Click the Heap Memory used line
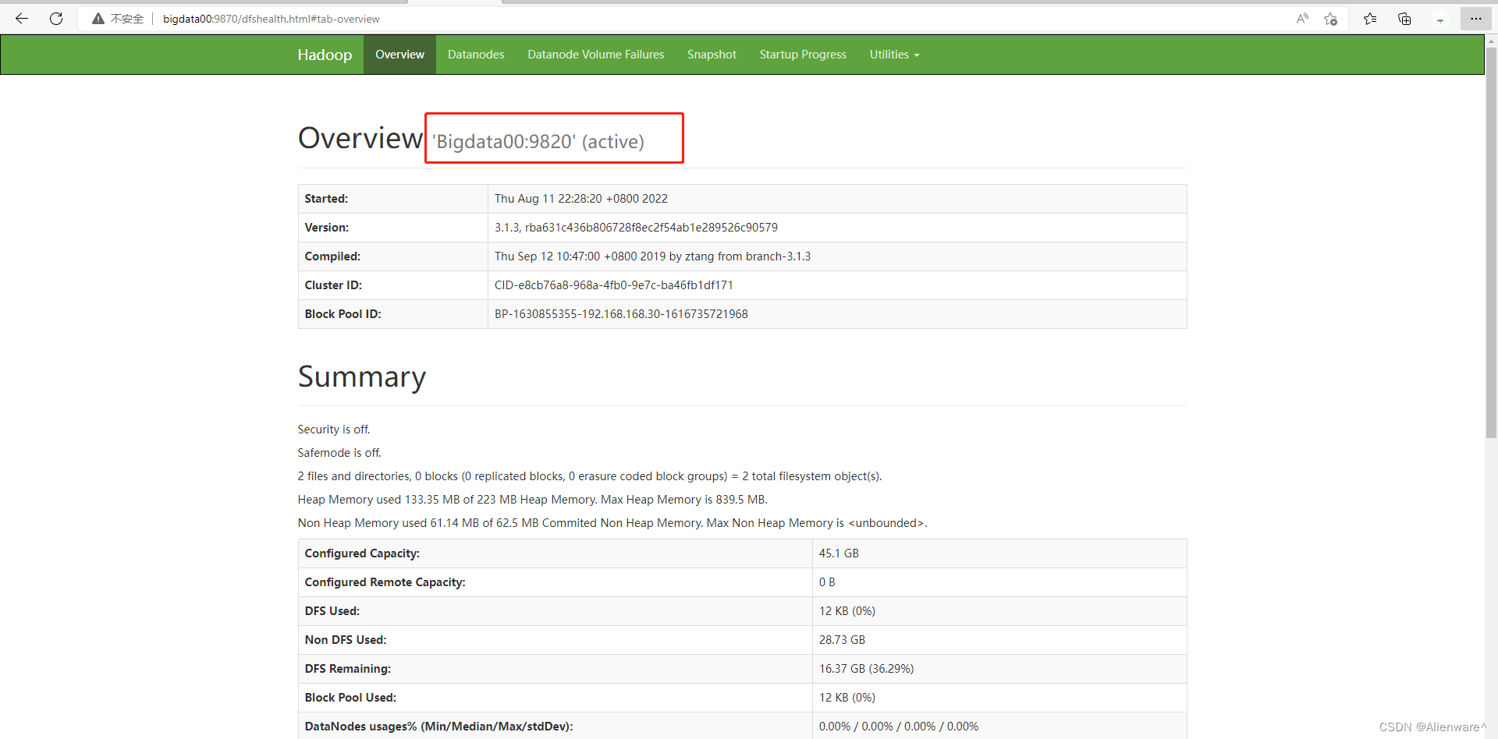Screen dimensions: 1498x739 click(x=533, y=500)
